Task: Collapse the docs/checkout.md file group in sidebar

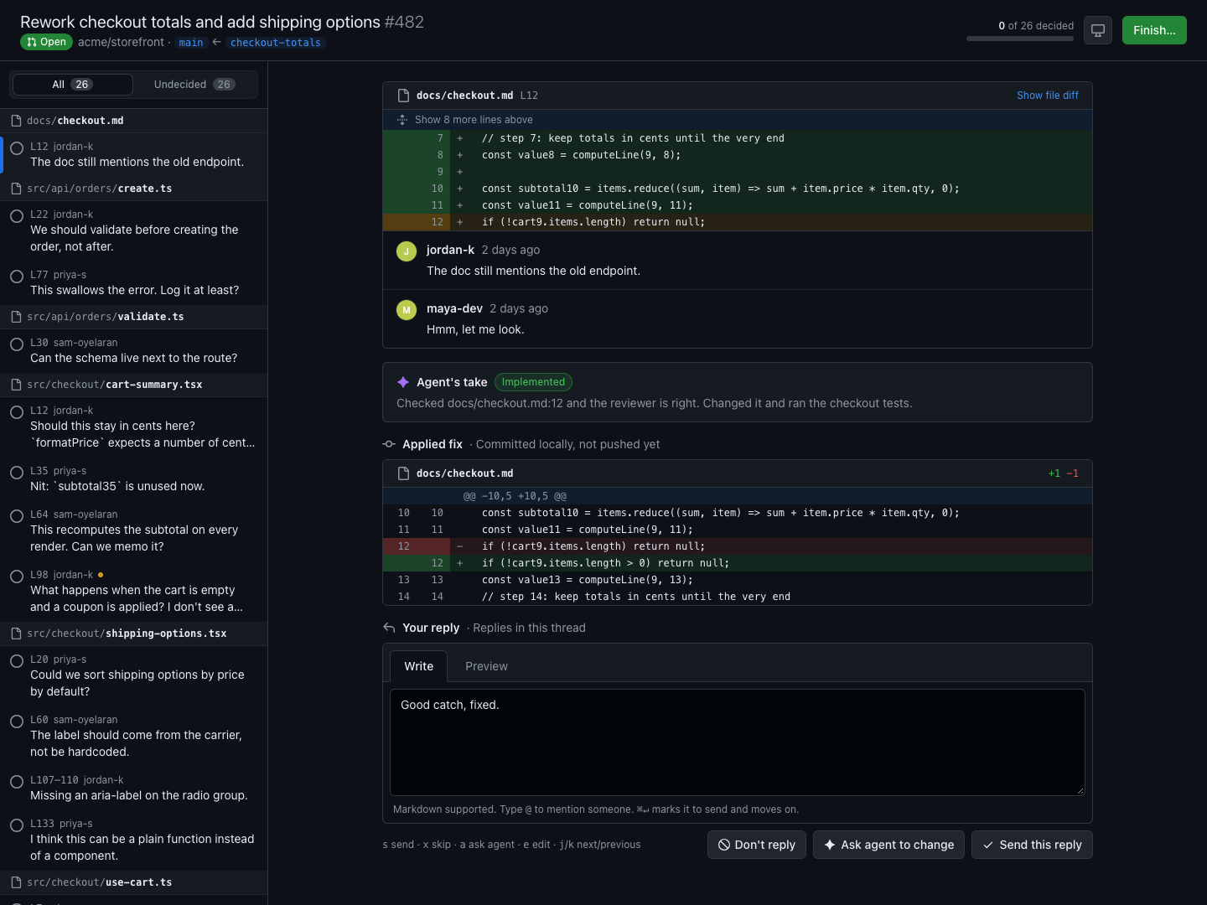Action: pos(134,121)
